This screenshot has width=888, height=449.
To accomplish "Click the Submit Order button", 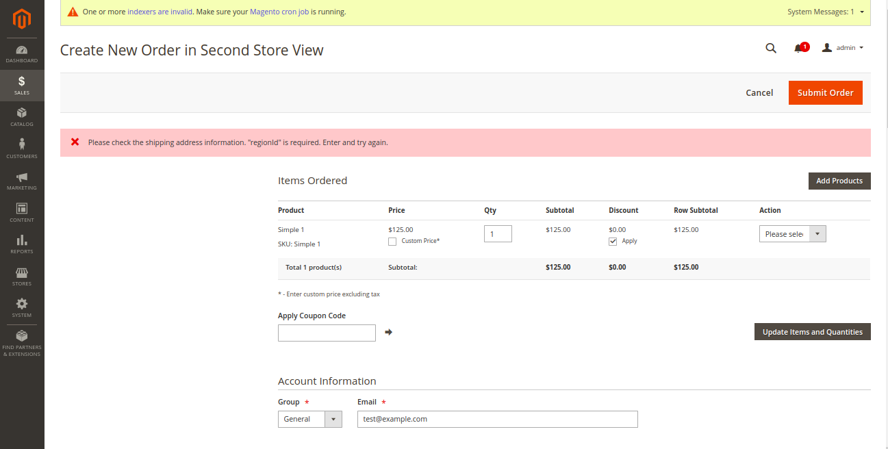I will [826, 92].
